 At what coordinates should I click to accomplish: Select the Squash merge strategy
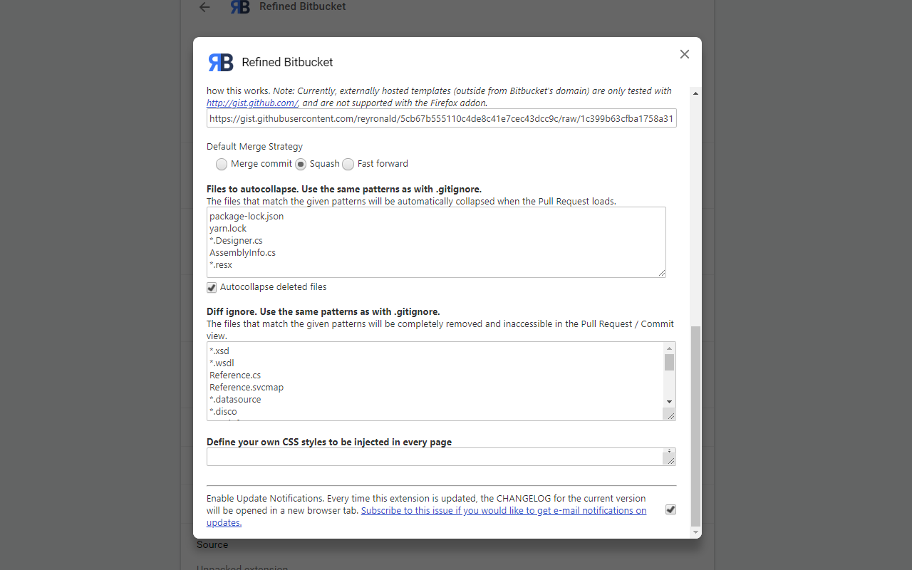click(300, 164)
